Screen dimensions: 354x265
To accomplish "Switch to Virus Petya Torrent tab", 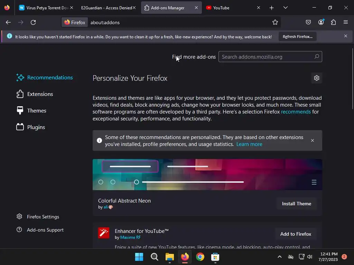I will 44,8.
